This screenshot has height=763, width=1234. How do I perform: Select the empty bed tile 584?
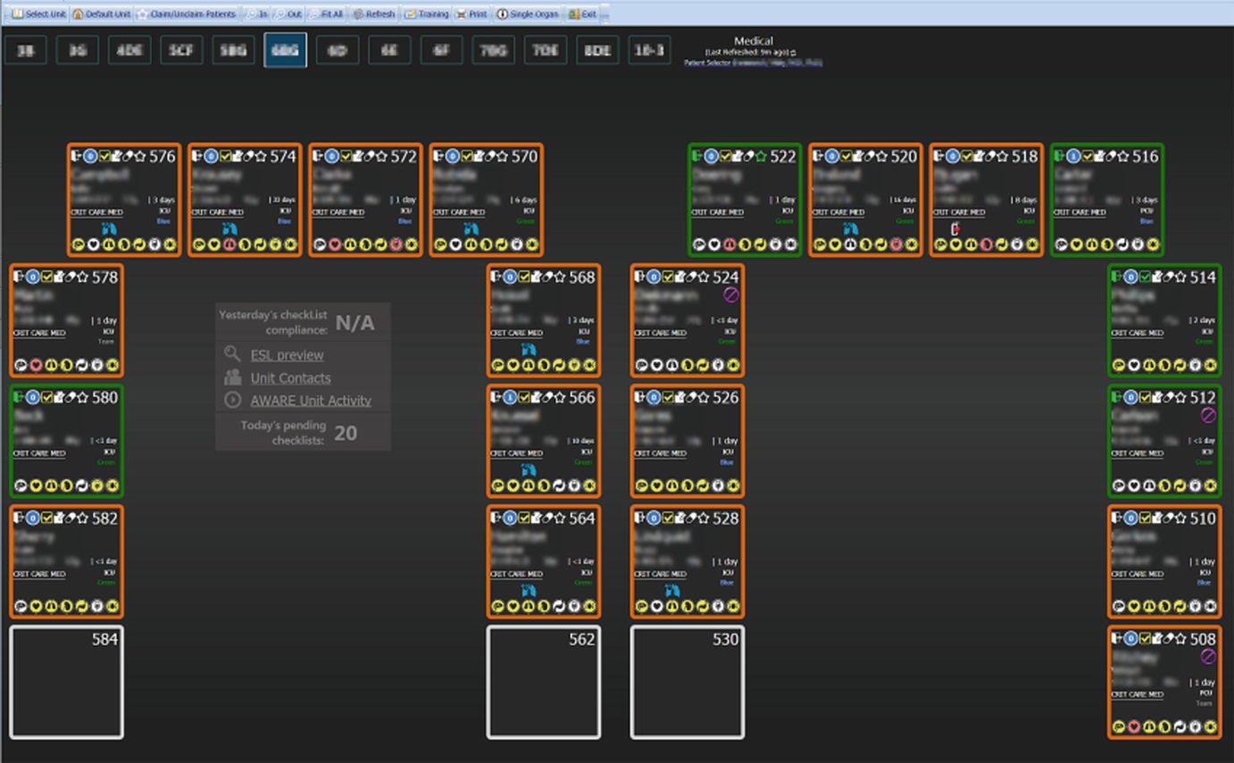(x=67, y=683)
